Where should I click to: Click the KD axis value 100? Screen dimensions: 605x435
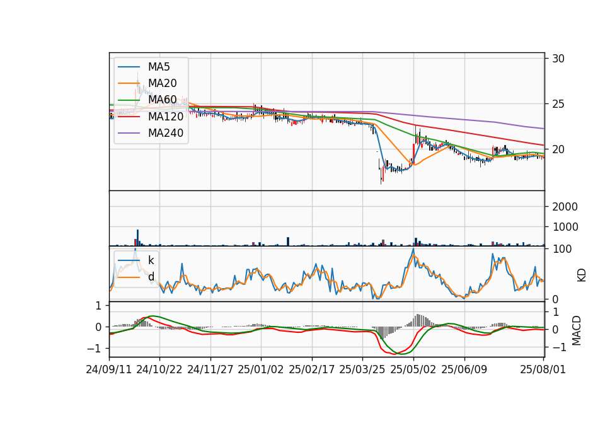(562, 249)
